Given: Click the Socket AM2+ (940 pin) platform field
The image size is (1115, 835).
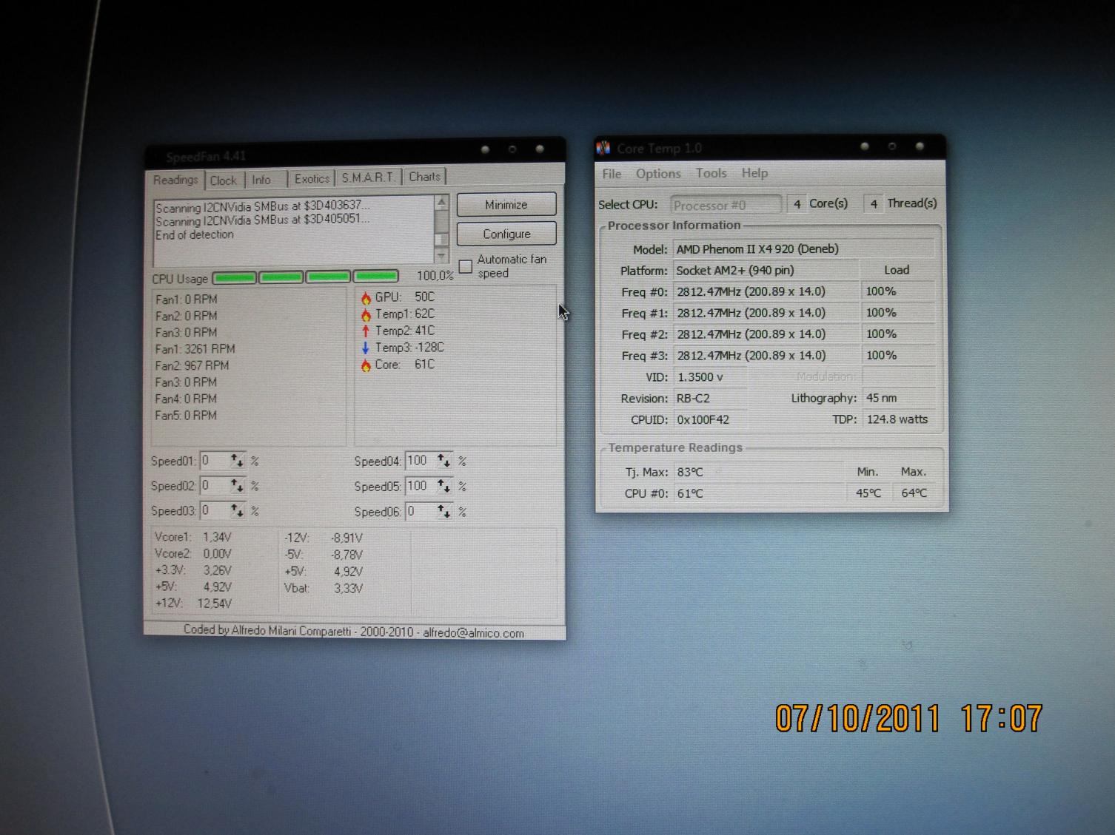Looking at the screenshot, I should click(766, 271).
